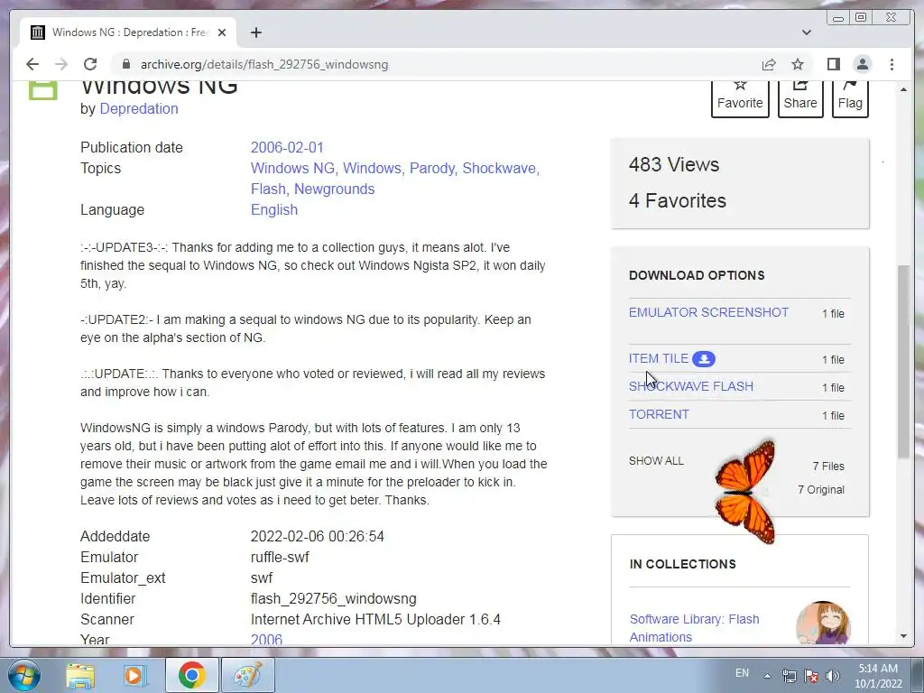Select the "483 Views" text
Screen dimensions: 924x693
[673, 164]
